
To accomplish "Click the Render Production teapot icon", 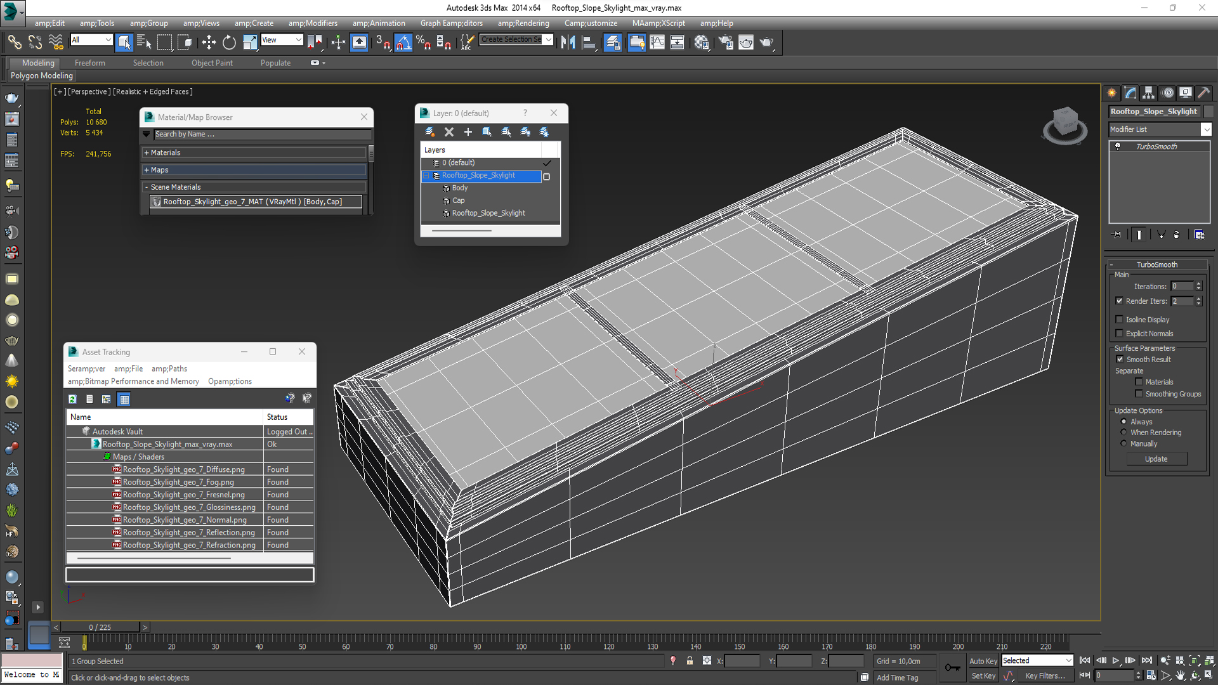I will click(766, 42).
